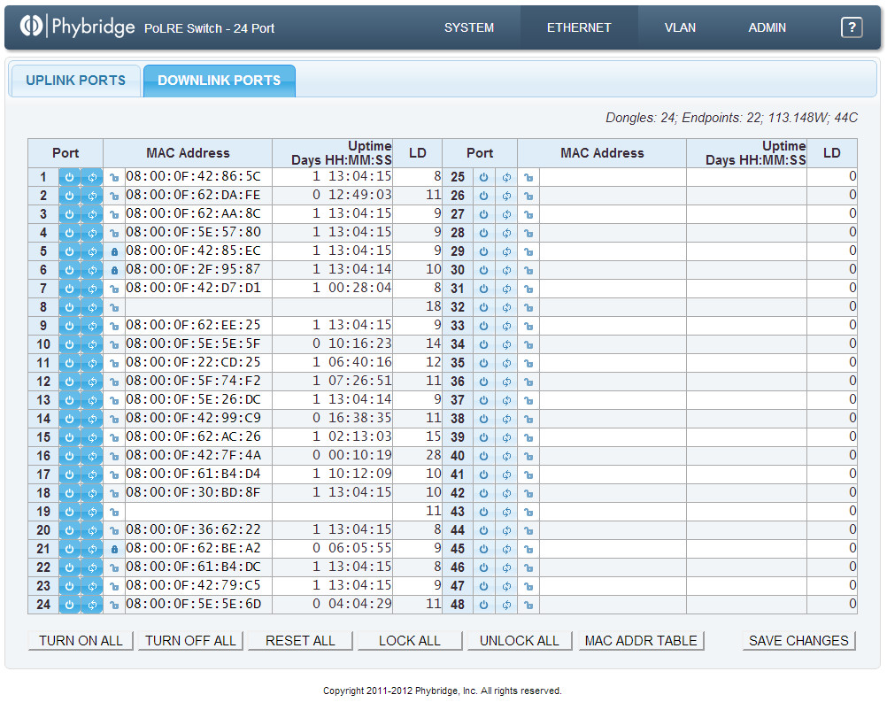
Task: Click the LOCK ALL button
Action: point(410,640)
